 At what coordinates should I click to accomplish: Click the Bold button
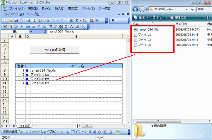(x=113, y=20)
